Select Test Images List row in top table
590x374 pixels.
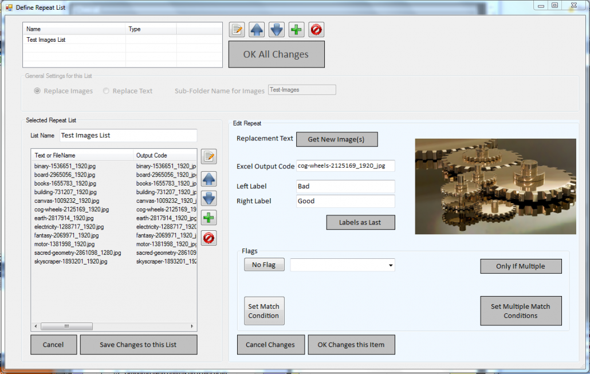[46, 40]
